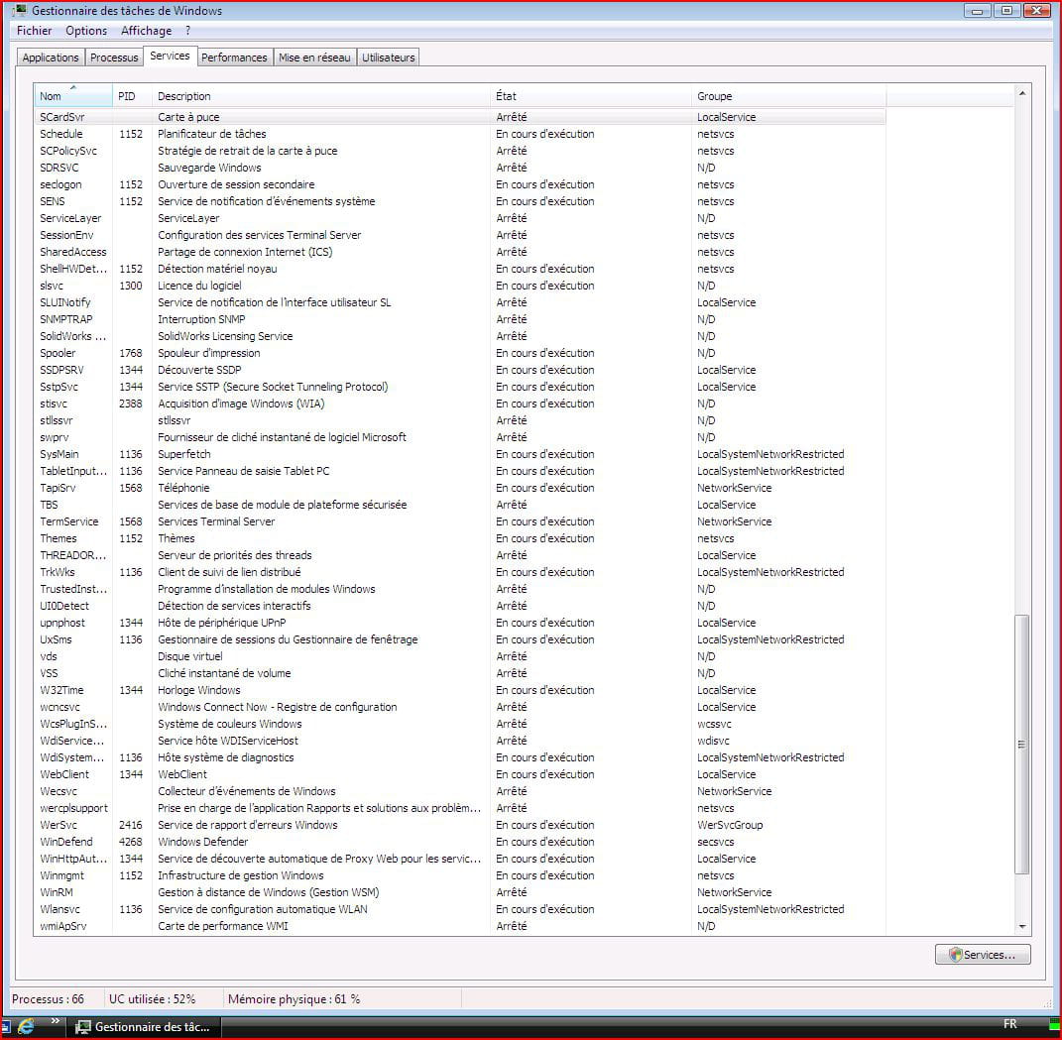Launch Internet Explorer from the taskbar
1062x1040 pixels.
(x=26, y=1026)
